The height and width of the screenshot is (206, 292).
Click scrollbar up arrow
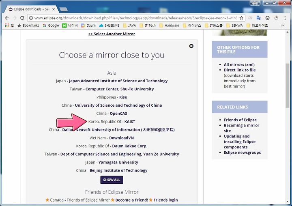click(288, 32)
